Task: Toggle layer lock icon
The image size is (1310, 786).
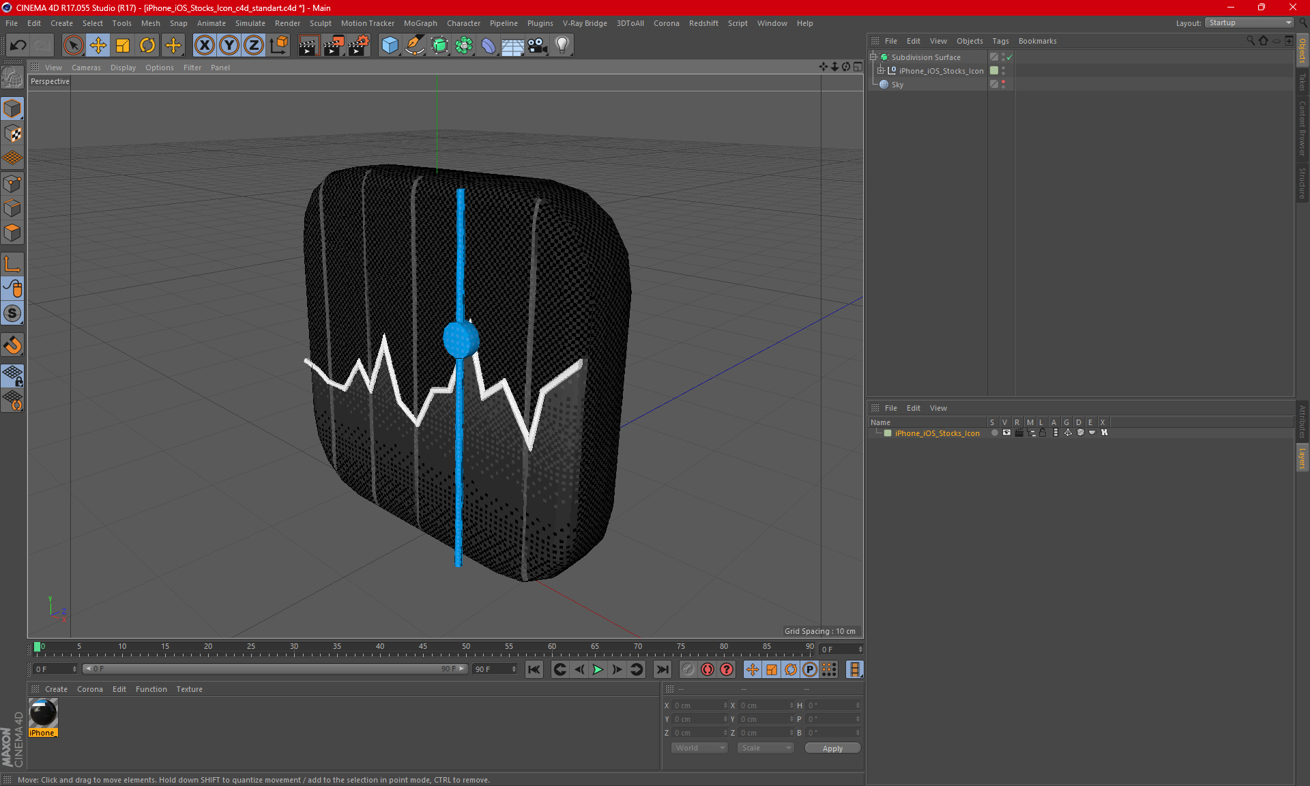Action: [1043, 433]
